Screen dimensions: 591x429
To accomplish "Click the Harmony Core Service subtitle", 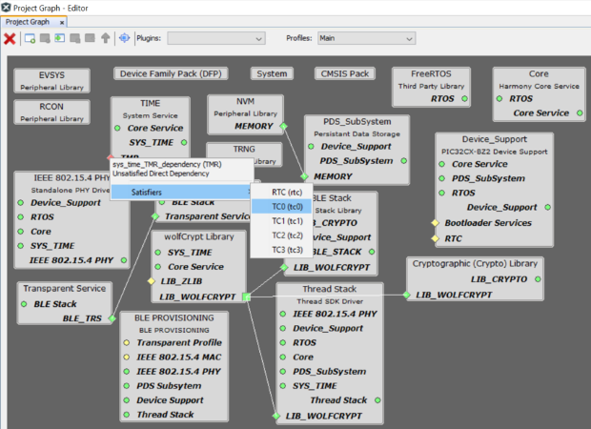I will click(539, 87).
